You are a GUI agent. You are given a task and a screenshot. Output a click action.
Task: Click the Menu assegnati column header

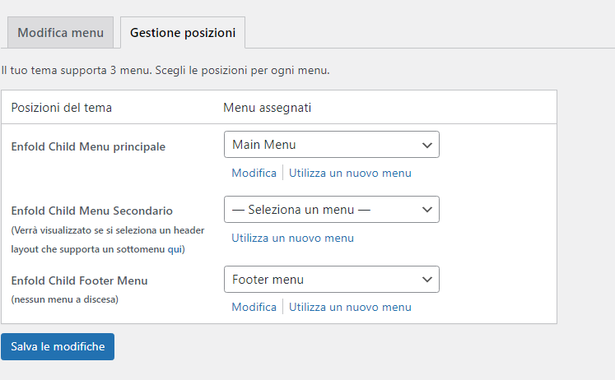pyautogui.click(x=267, y=108)
